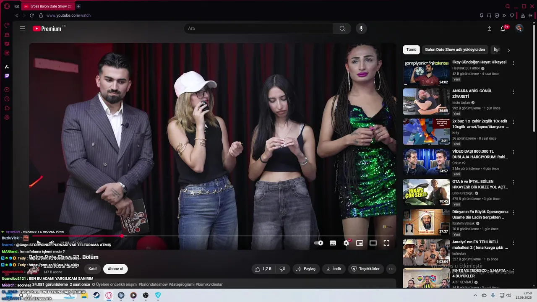Take a snapshot with Opera toolbar icon
The height and width of the screenshot is (302, 537).
pos(489,16)
